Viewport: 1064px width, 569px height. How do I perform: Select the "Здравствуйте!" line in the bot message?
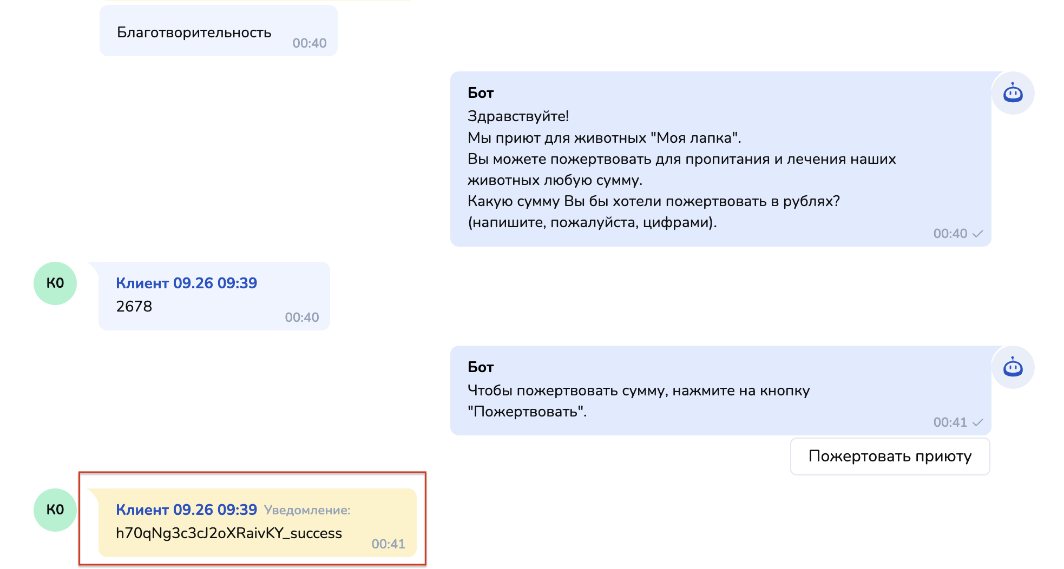[518, 116]
